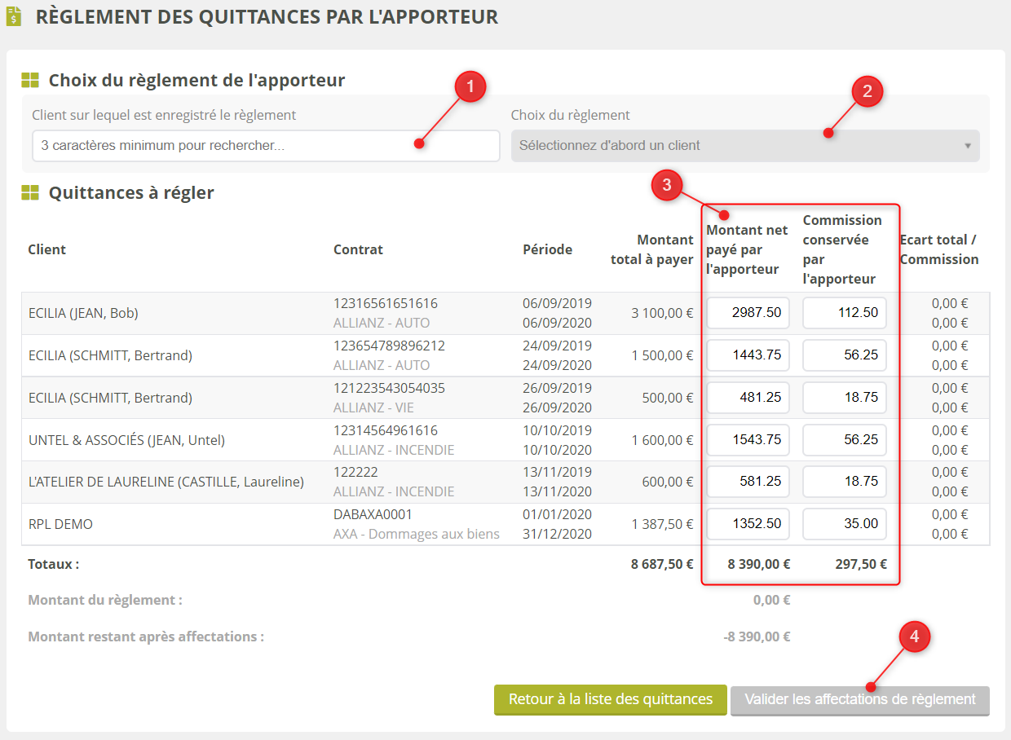This screenshot has height=740, width=1011.
Task: Click net amount field for RPL DEMO
Action: point(748,524)
